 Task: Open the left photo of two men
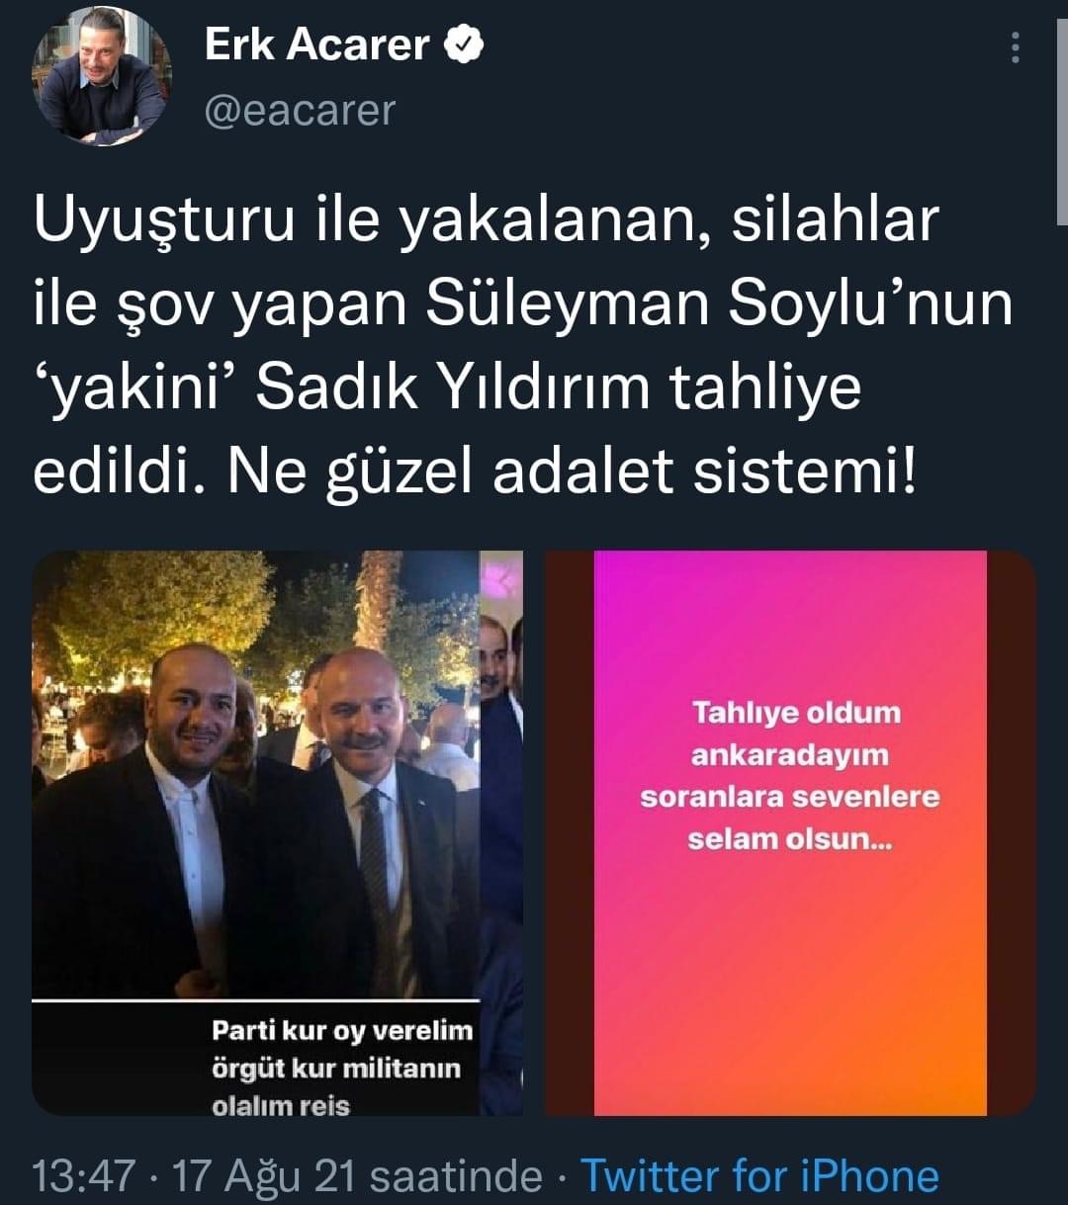(277, 833)
